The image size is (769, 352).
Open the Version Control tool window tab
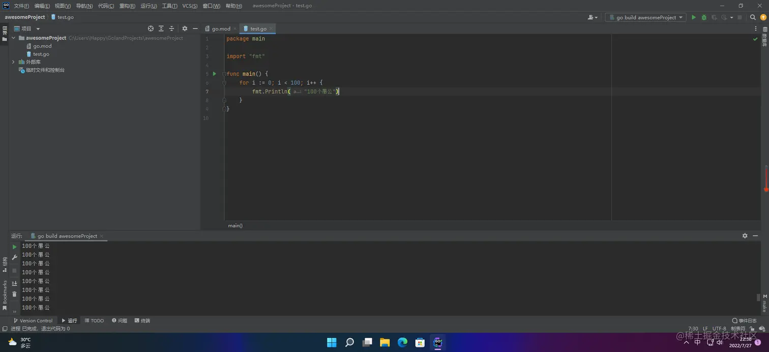pyautogui.click(x=33, y=320)
